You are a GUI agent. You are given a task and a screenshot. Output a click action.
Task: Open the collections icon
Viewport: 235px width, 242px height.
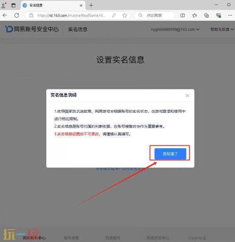(206, 15)
